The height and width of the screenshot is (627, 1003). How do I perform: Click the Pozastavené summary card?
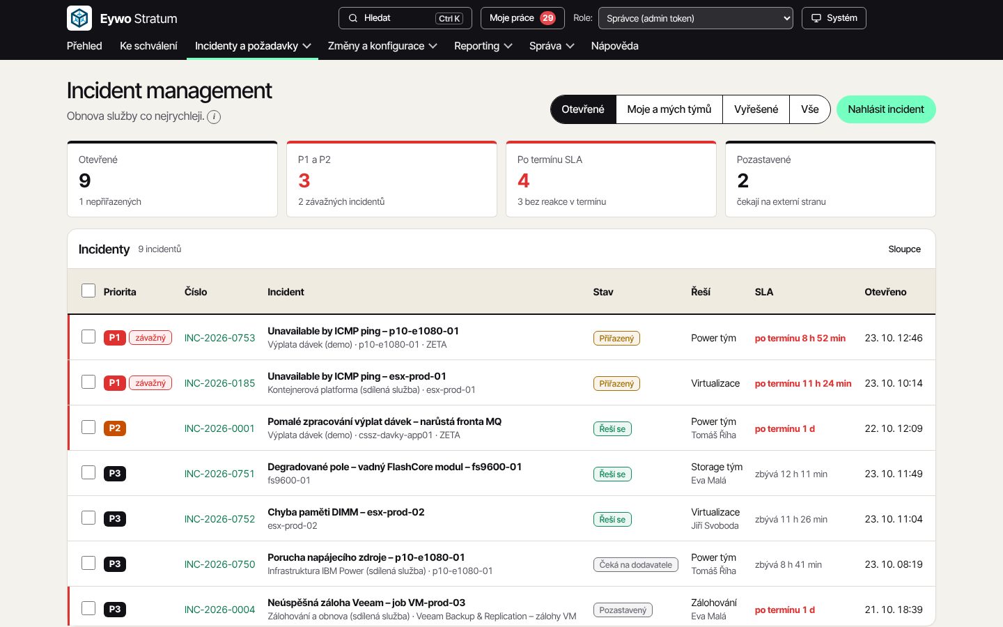[x=830, y=179]
